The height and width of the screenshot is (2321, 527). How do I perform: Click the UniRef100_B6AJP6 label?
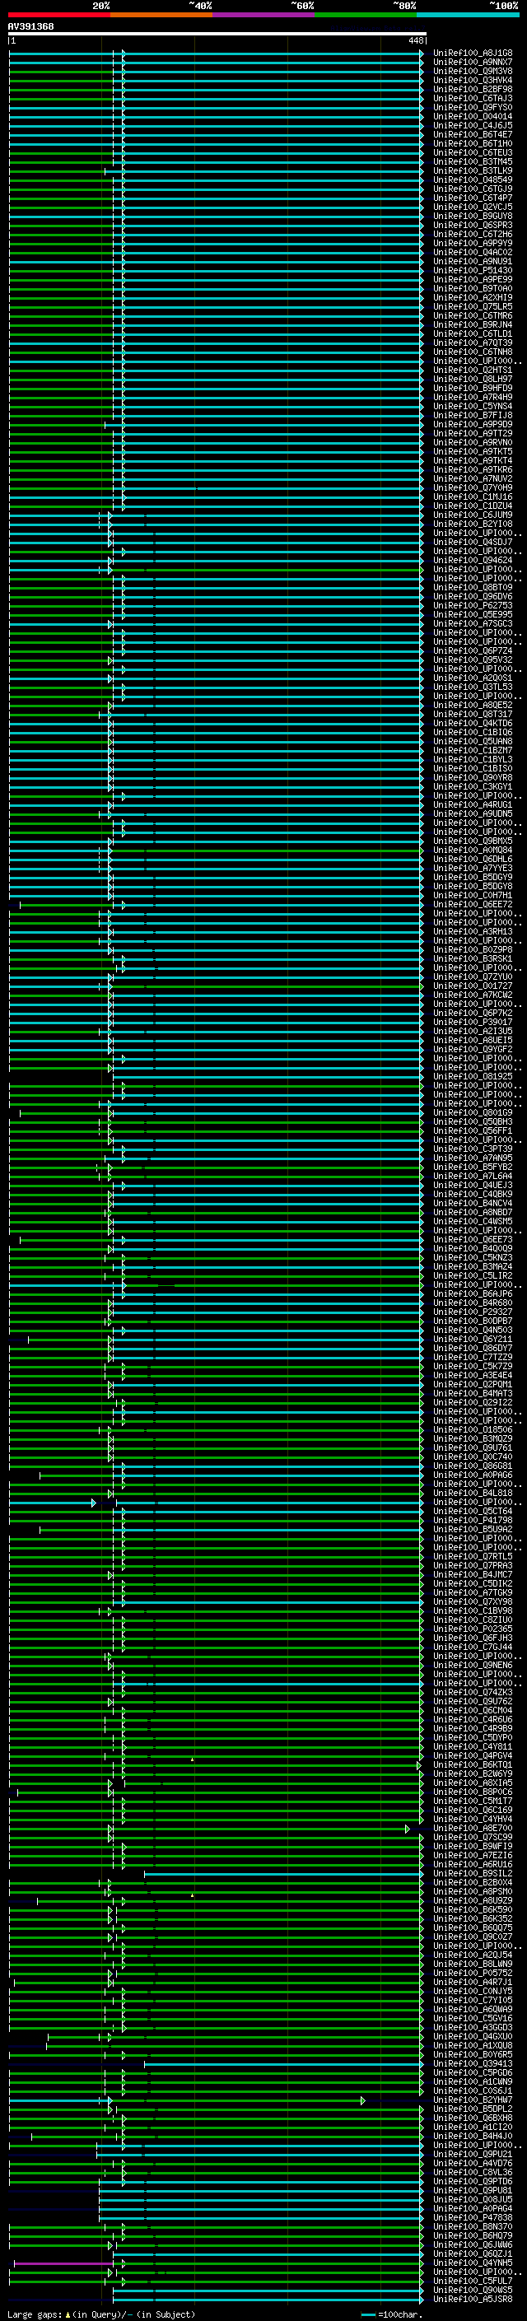(x=473, y=1293)
